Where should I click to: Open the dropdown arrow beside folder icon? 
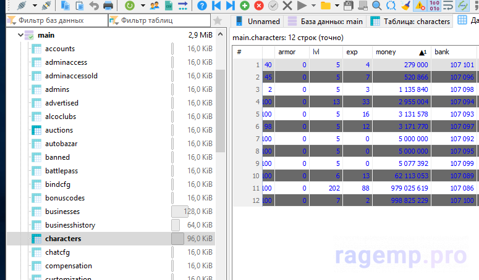point(336,6)
